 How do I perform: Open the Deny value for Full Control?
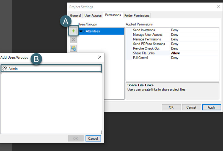tap(175, 58)
